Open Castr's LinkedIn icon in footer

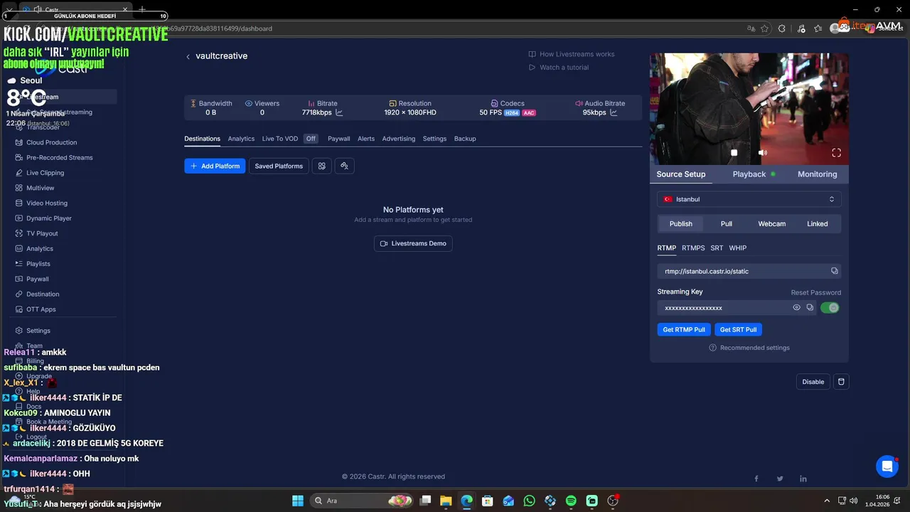click(x=803, y=479)
